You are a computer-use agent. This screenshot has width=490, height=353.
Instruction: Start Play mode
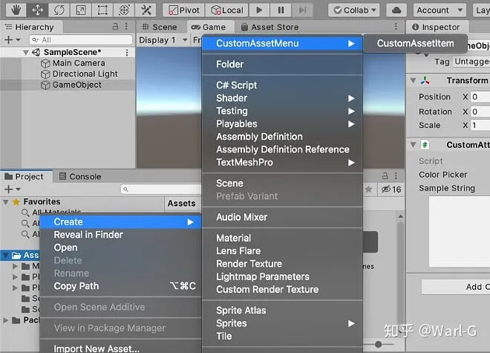[259, 10]
